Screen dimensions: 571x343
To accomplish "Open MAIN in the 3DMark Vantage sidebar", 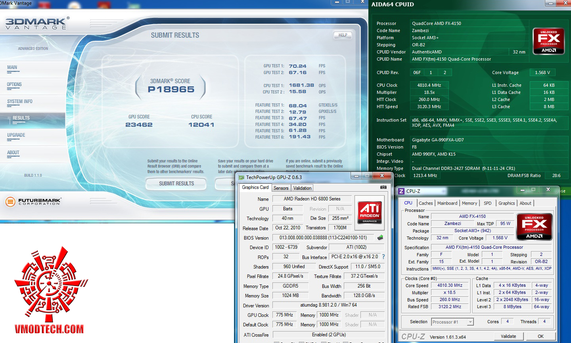I will coord(12,67).
